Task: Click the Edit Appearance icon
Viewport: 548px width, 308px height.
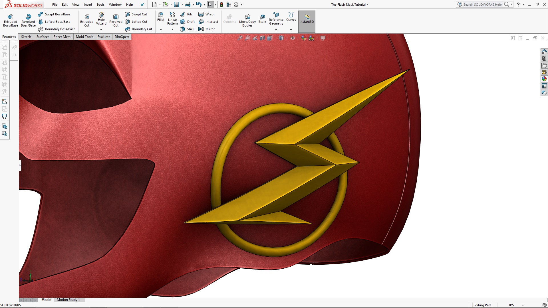Action: [303, 38]
